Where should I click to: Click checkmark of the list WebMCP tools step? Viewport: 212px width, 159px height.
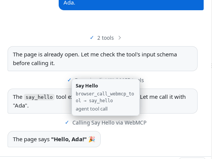(69, 80)
